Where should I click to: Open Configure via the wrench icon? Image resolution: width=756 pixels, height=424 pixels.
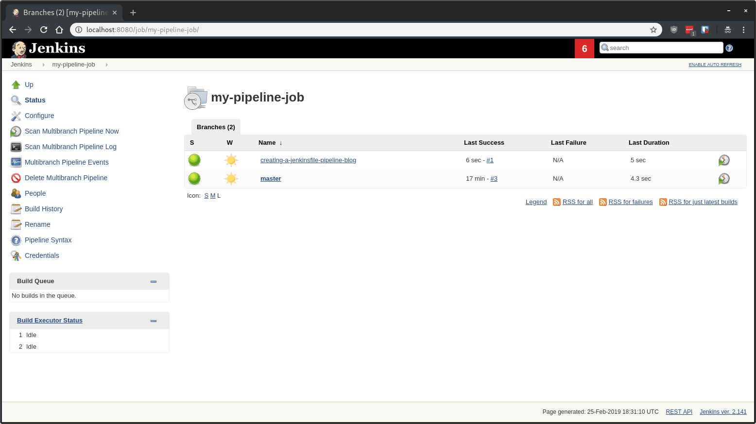pyautogui.click(x=16, y=116)
